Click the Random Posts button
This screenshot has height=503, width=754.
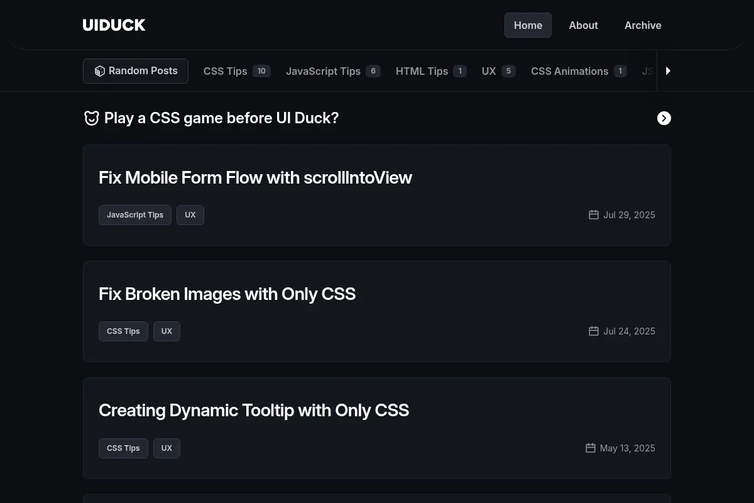tap(136, 71)
